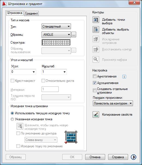
Task: Open the Тип dropdown showing Стандартный
Action: pos(56,26)
